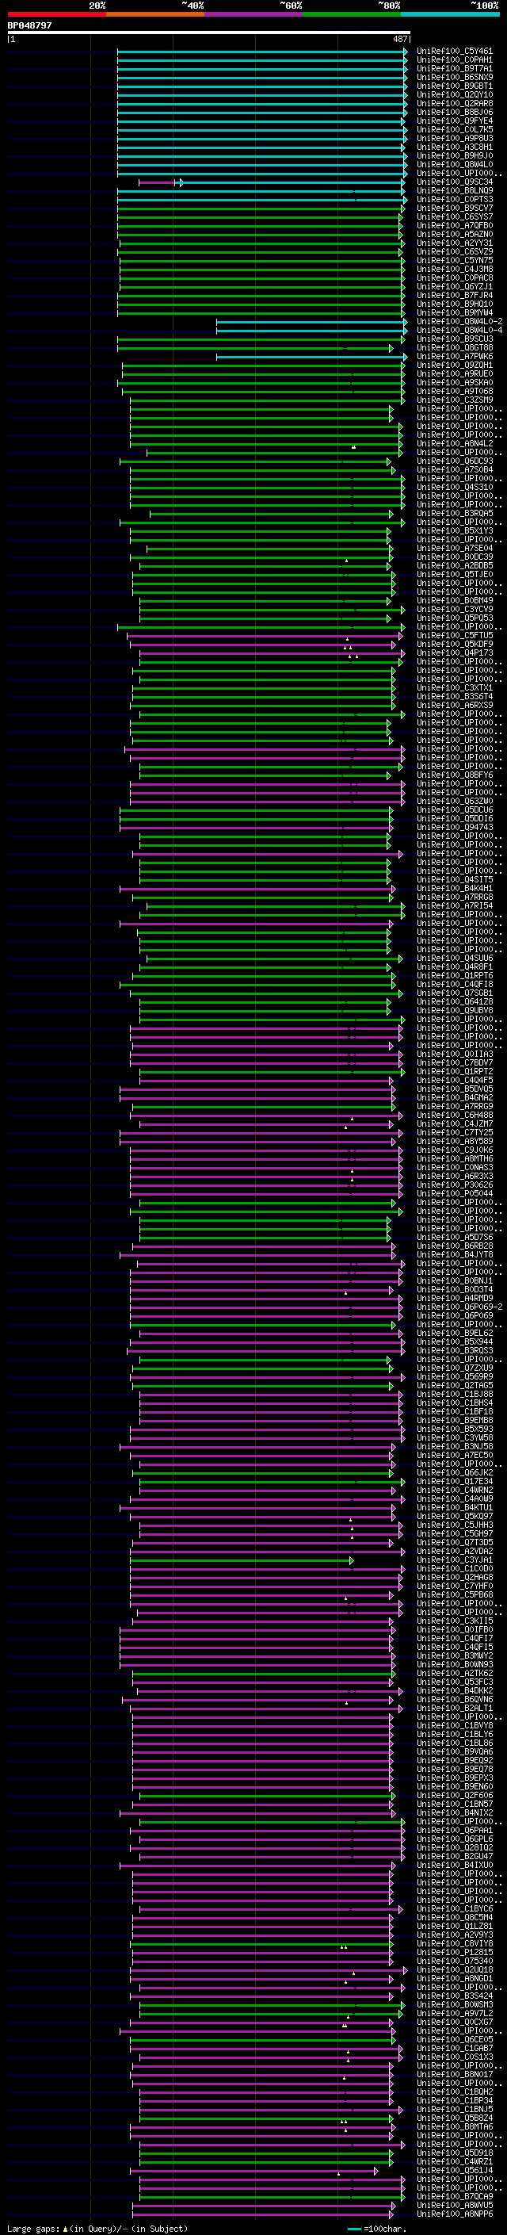507x2235 pixels.
Task: Open hit UniRef100_Q2RAR8
Action: (455, 103)
